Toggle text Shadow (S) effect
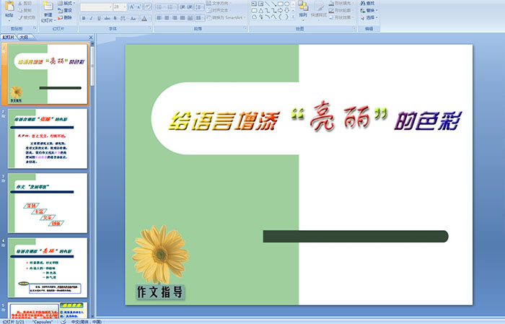This screenshot has height=324, width=505. 115,18
